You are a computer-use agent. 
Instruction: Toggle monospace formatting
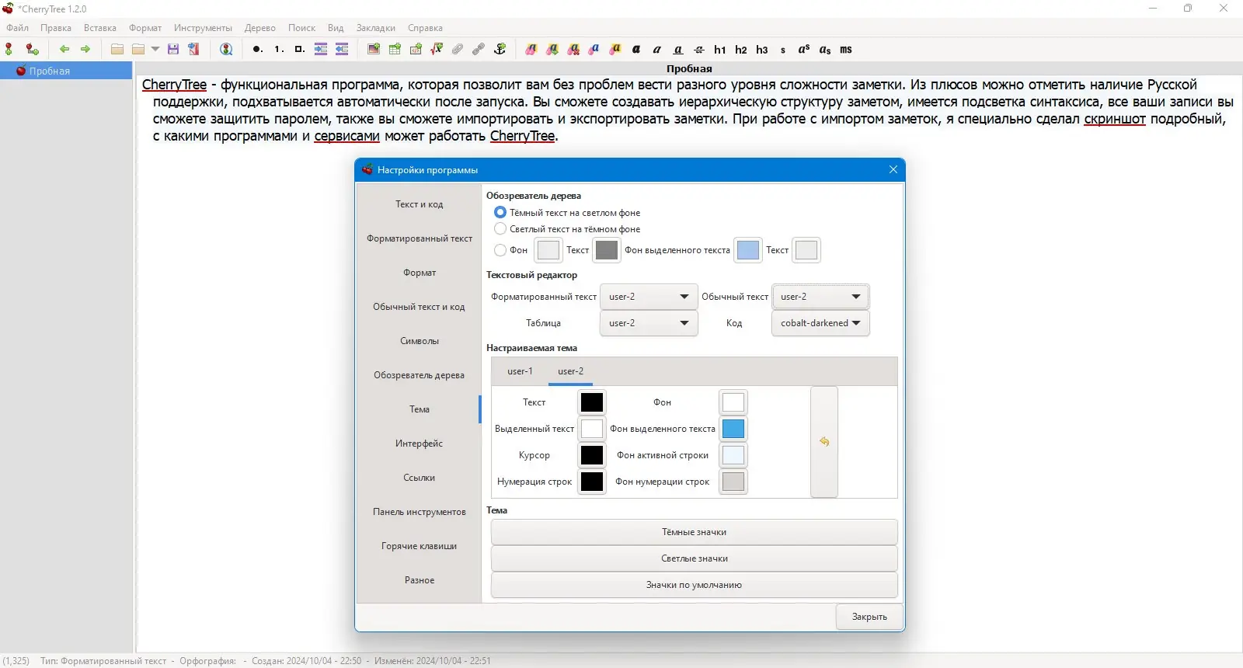[846, 49]
